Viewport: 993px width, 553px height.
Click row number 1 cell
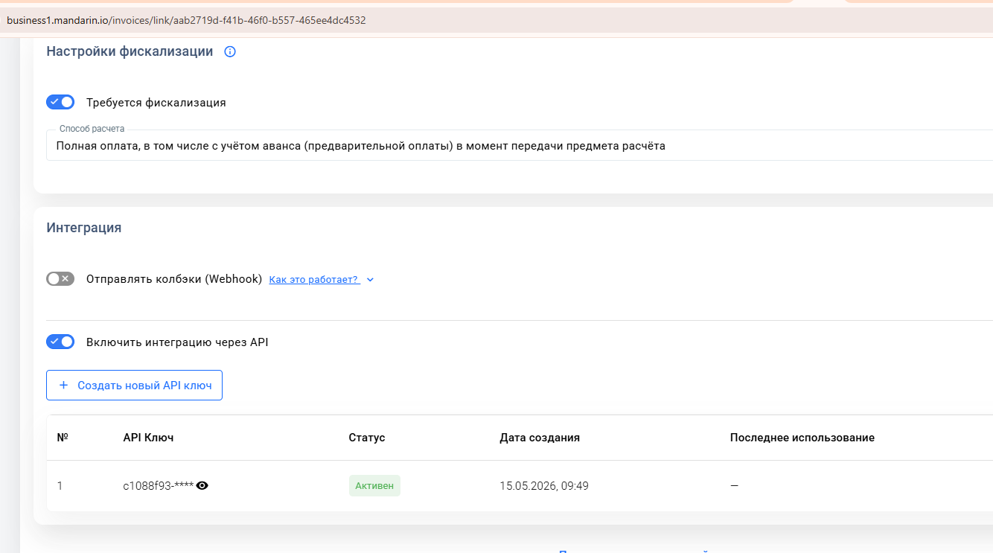60,486
